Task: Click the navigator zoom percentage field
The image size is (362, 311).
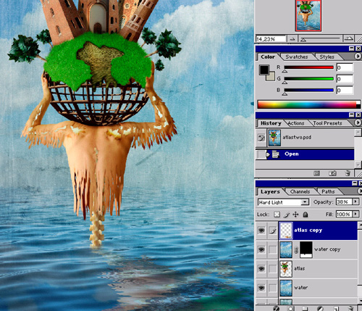Action: coord(271,39)
